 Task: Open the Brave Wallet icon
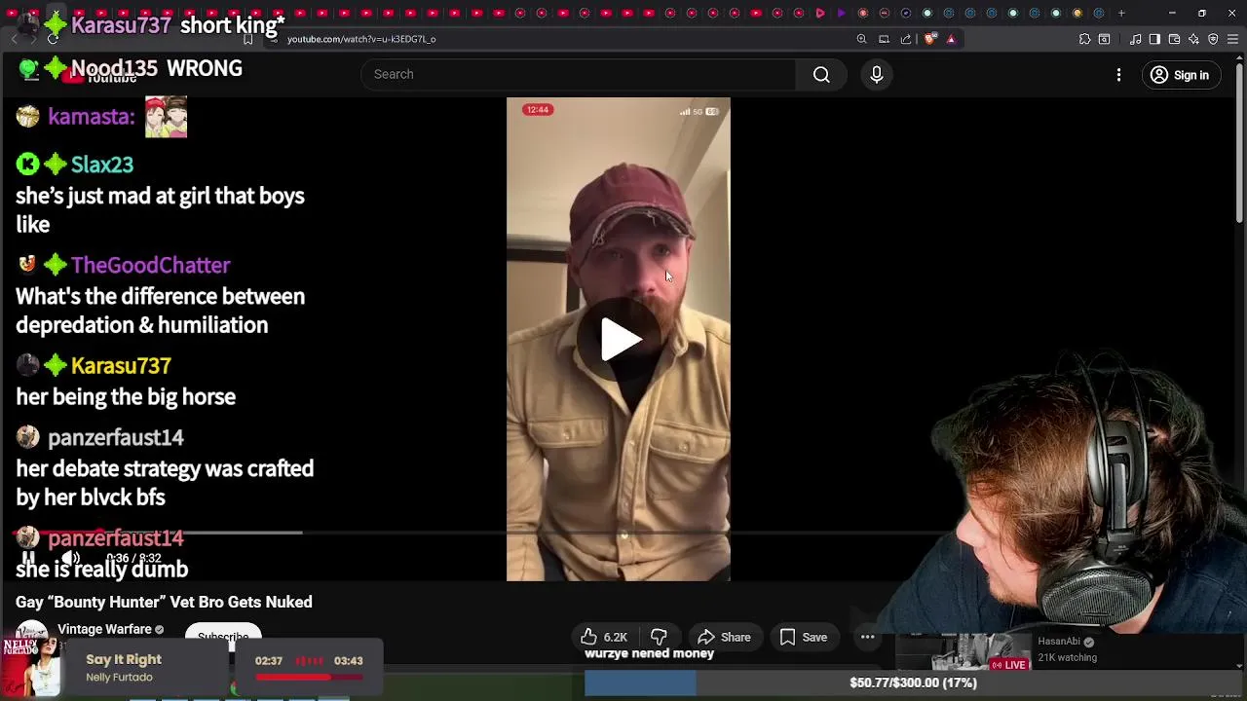tap(1174, 39)
